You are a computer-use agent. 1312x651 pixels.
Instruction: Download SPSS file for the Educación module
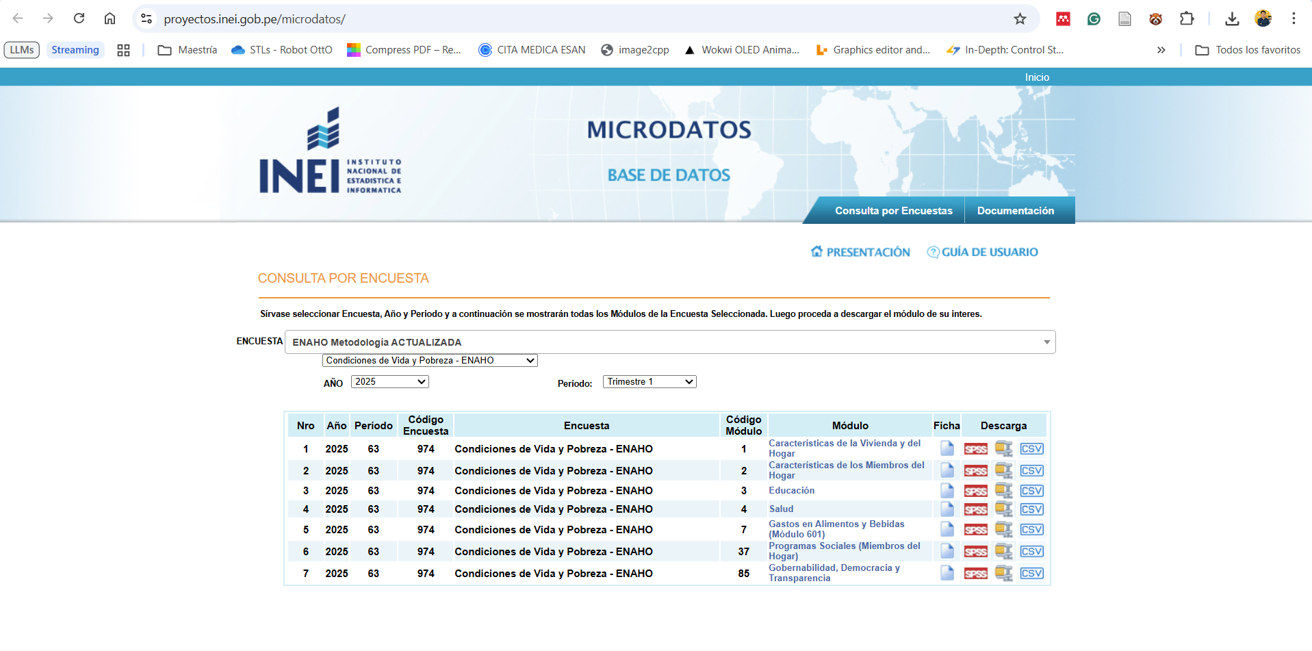point(975,491)
